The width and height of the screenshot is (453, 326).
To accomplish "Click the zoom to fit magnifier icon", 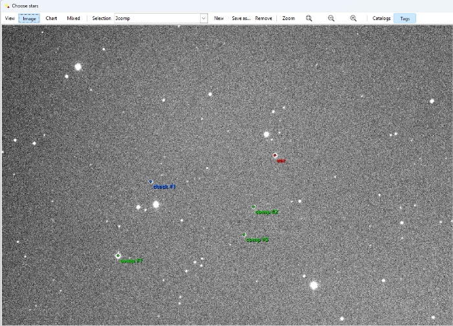I will tap(309, 18).
